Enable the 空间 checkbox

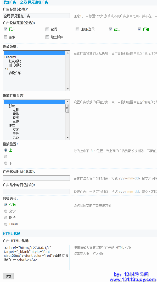[47, 29]
